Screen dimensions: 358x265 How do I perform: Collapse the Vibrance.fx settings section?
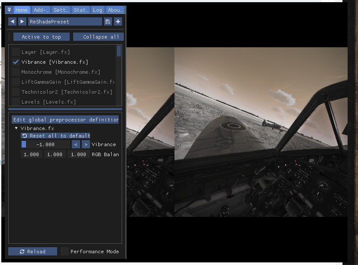pyautogui.click(x=16, y=128)
